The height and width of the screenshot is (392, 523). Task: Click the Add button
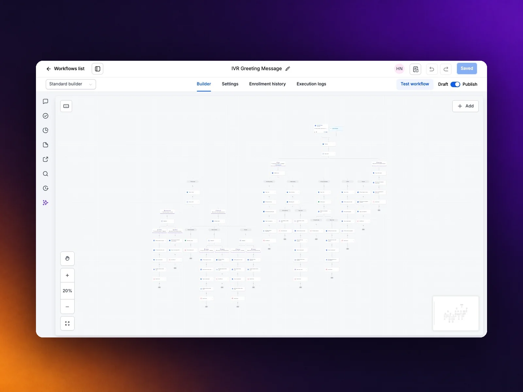point(465,106)
